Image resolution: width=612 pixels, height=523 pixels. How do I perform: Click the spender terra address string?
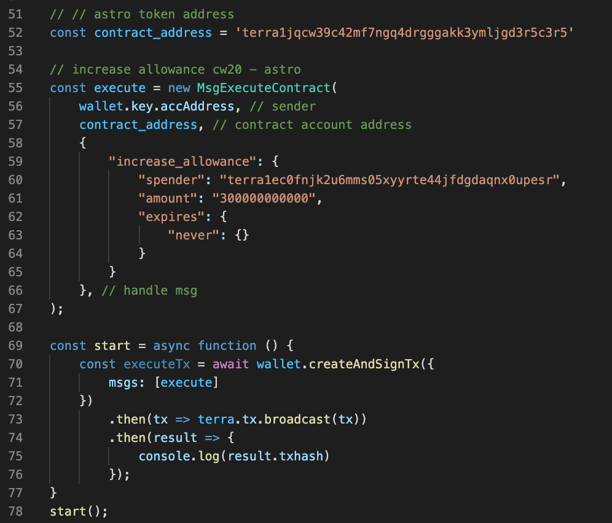390,180
